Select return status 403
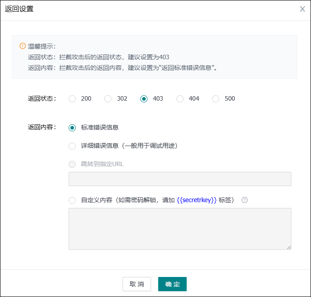 pos(144,99)
